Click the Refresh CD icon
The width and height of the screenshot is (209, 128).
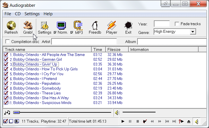(11, 25)
